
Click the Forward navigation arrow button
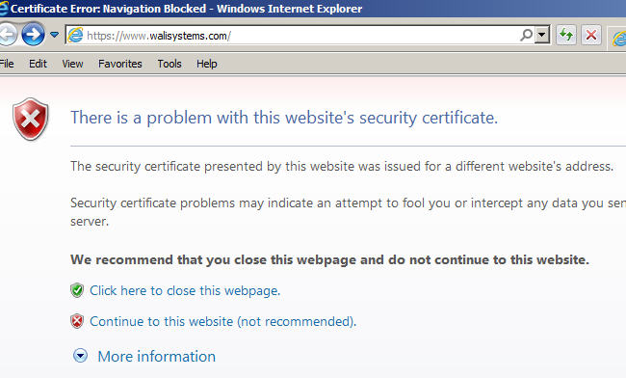33,35
